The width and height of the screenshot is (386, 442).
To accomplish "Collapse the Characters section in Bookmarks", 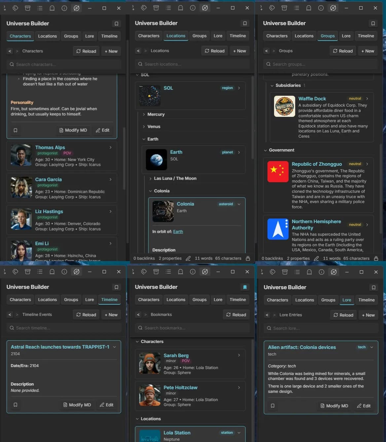I will 137,342.
